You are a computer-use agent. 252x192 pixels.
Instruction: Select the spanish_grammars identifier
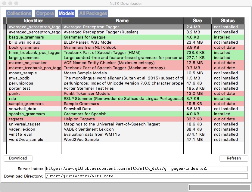click(x=27, y=114)
